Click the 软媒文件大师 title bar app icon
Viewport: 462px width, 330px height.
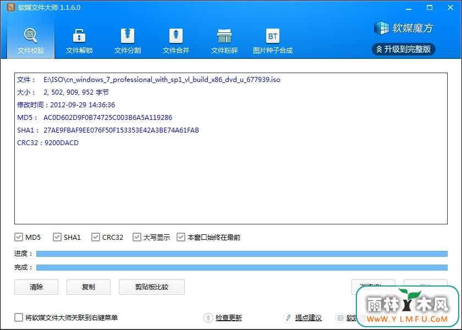[11, 7]
